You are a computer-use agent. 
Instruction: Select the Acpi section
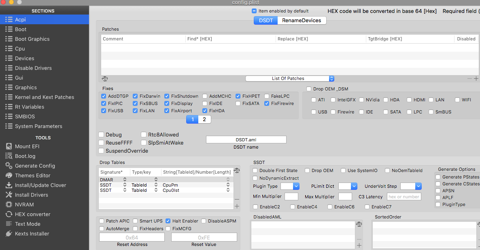(45, 19)
